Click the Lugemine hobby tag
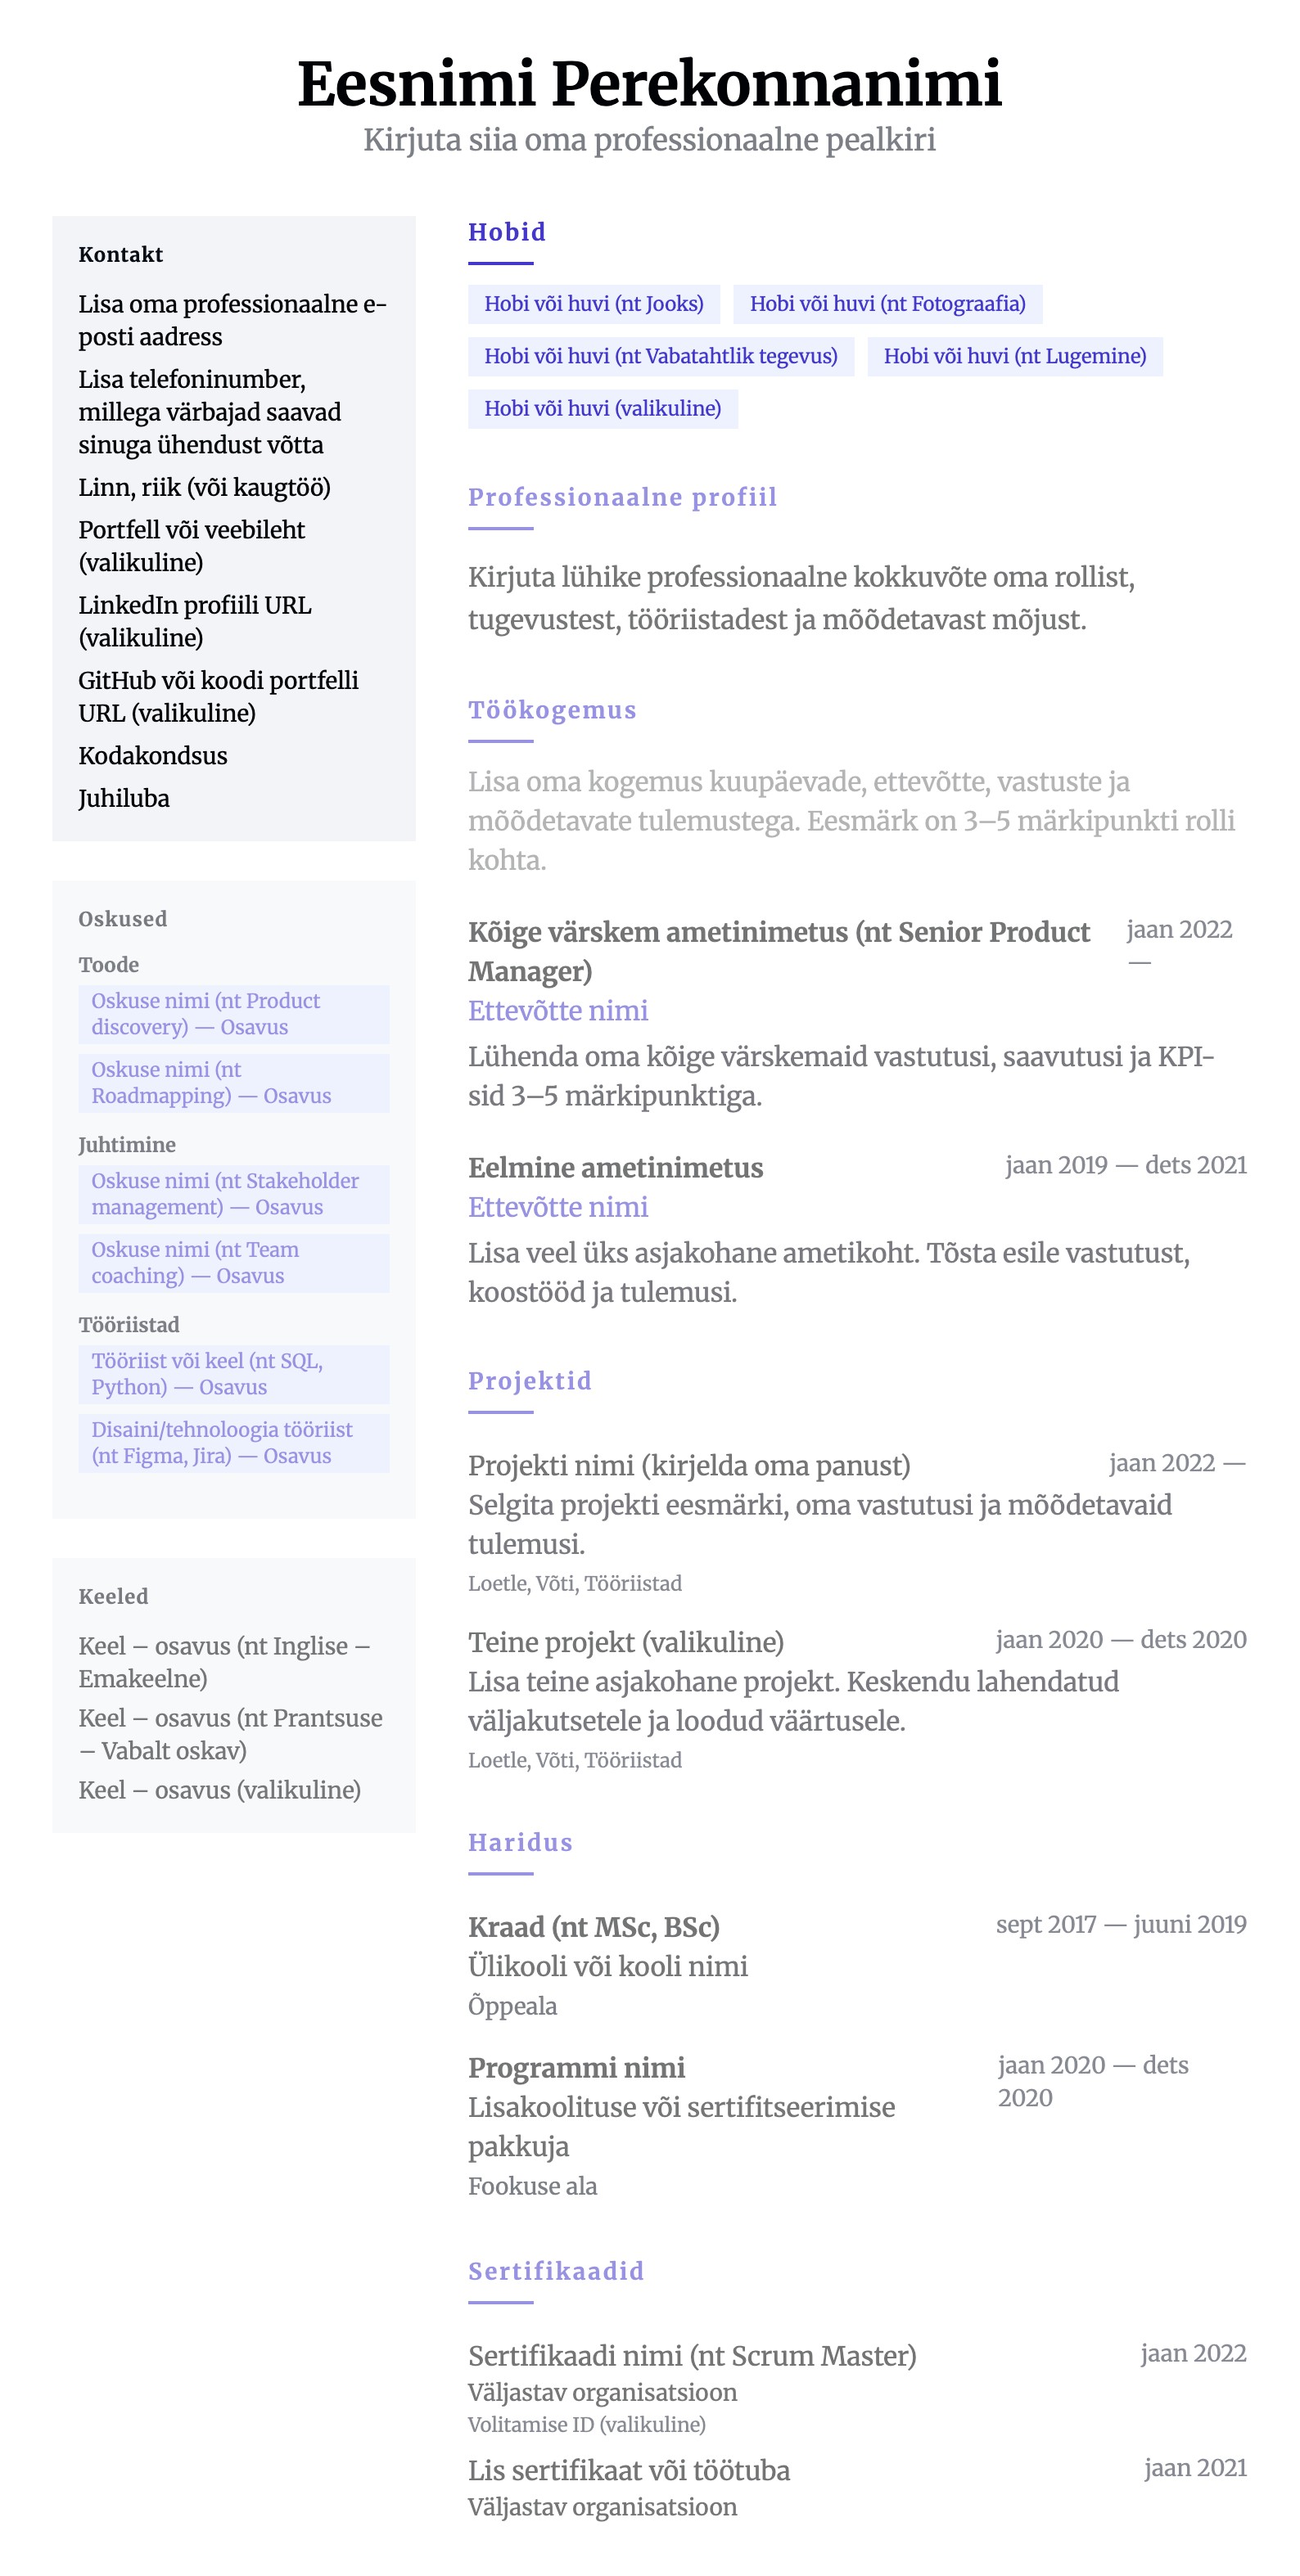 [x=1013, y=356]
